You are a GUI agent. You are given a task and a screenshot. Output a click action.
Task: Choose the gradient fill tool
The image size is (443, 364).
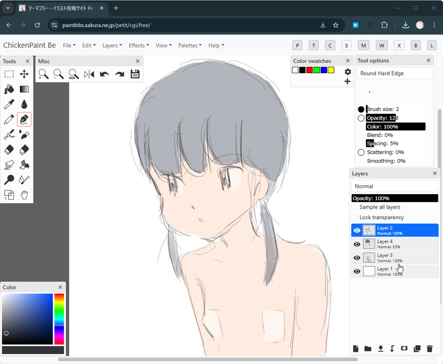[24, 89]
